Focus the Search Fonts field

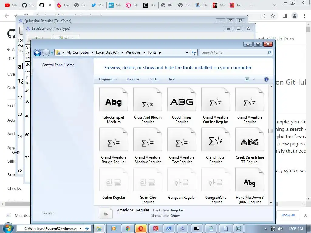236,52
